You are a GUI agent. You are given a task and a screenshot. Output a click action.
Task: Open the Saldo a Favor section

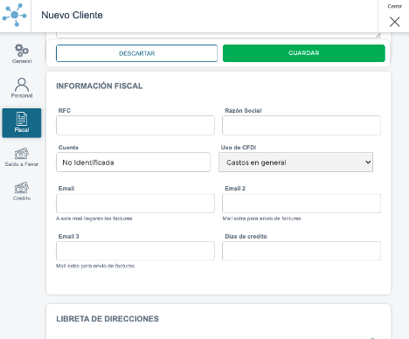[22, 157]
